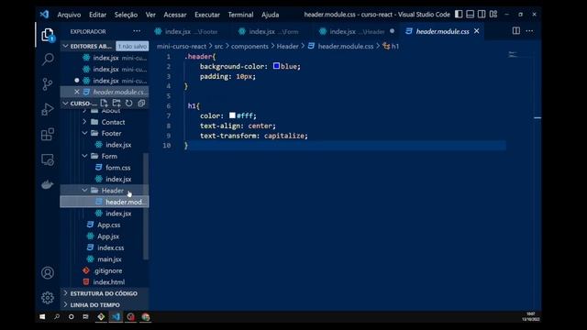Viewport: 587px width, 330px height.
Task: Open the Search view in activity bar
Action: tap(48, 59)
